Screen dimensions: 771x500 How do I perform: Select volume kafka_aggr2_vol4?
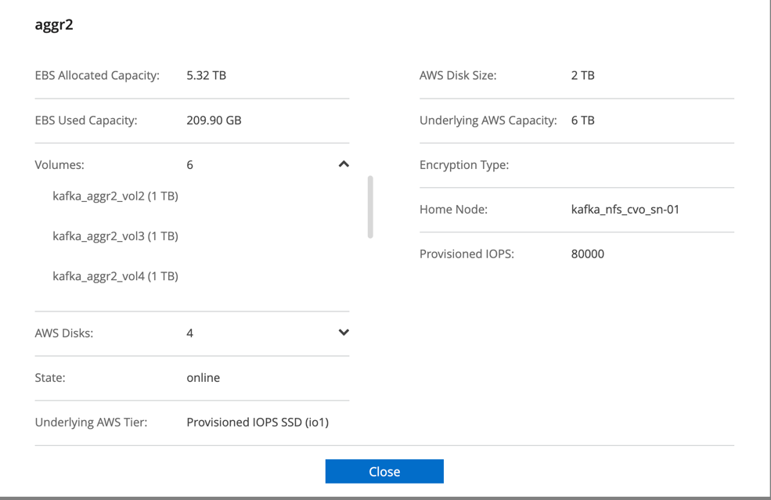point(115,275)
